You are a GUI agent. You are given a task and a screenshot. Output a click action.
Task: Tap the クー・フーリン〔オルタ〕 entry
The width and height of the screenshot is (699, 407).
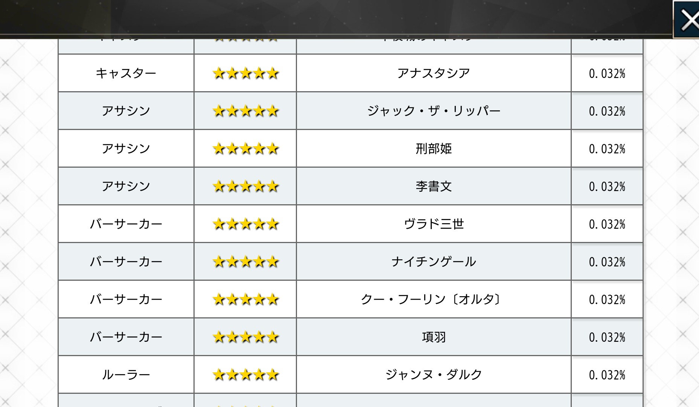(434, 299)
